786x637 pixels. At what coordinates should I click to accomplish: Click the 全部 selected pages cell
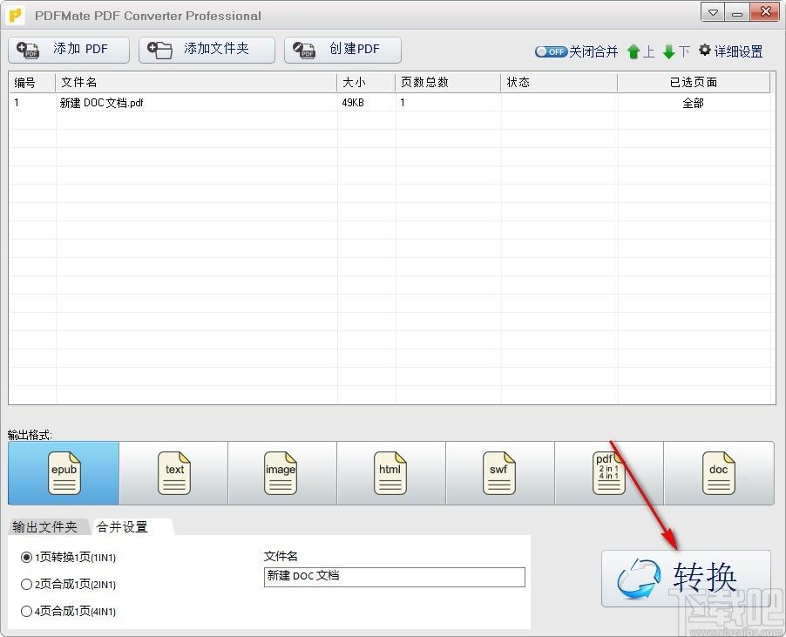coord(694,103)
